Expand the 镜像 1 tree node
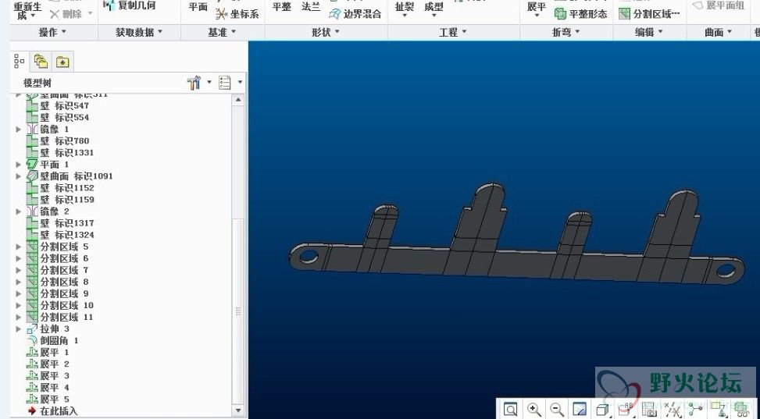The image size is (760, 419). click(19, 130)
